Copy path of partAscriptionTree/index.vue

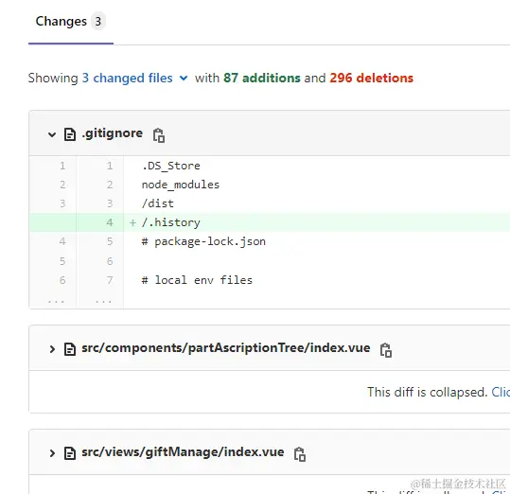click(x=386, y=350)
